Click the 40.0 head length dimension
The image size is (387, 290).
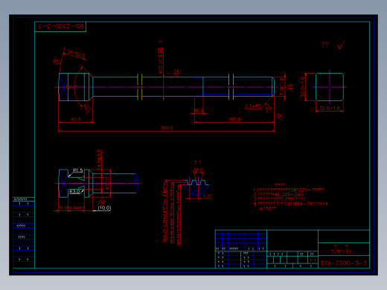click(76, 119)
